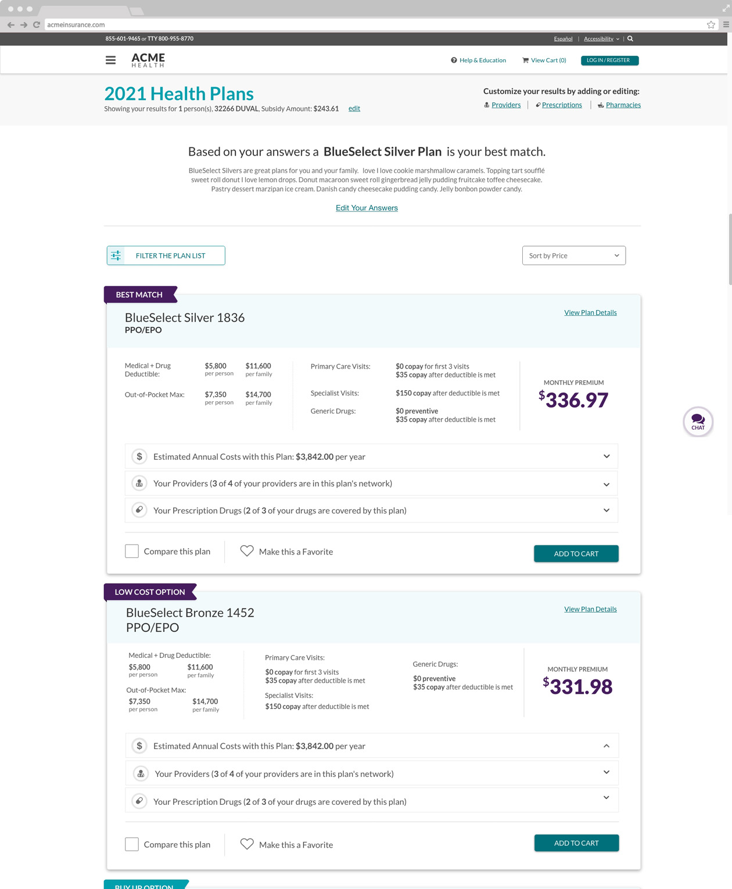Check Compare this plan for Bronze 1452
732x889 pixels.
[x=132, y=844]
